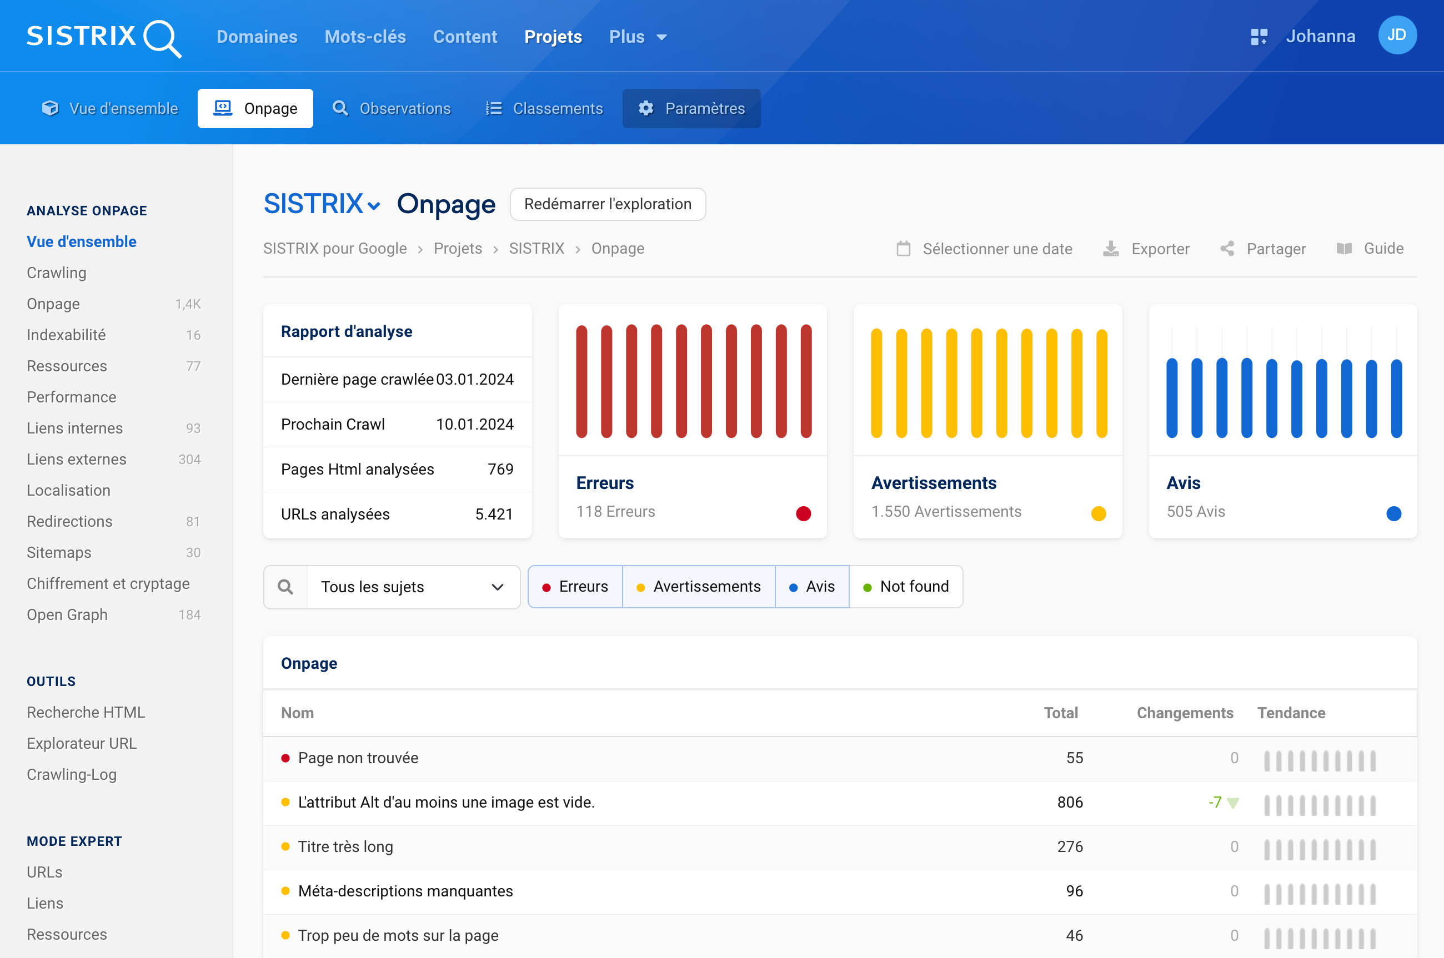Click the Onpage monitor icon
The height and width of the screenshot is (958, 1444).
point(223,108)
